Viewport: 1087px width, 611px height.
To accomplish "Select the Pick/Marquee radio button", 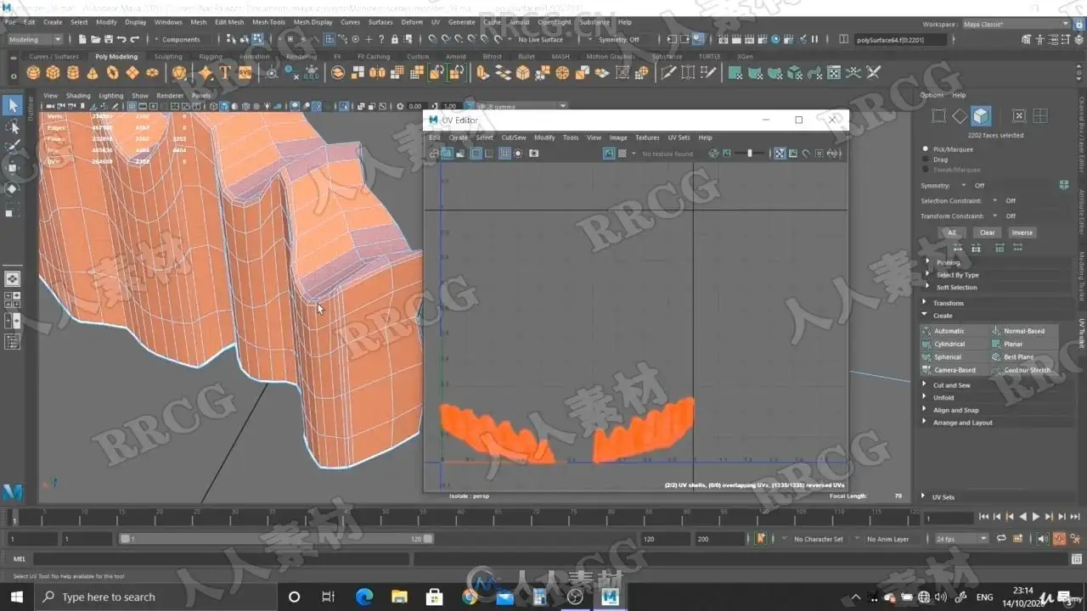I will pyautogui.click(x=926, y=149).
